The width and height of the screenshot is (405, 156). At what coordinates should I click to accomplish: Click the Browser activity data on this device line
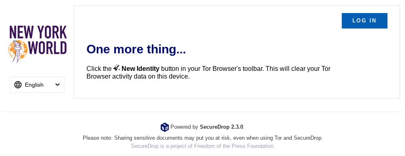pyautogui.click(x=138, y=77)
